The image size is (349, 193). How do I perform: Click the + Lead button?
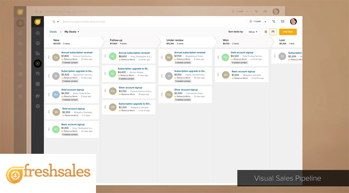click(x=255, y=21)
